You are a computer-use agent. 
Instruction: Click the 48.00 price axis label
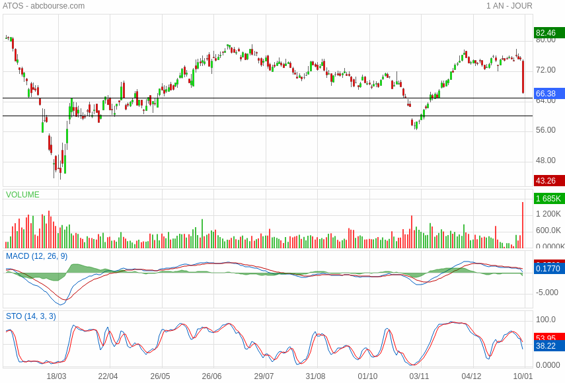point(546,160)
